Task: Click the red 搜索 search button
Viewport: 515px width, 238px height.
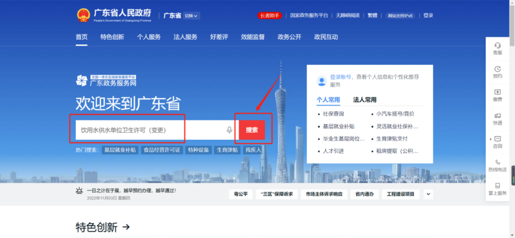Action: coord(252,130)
